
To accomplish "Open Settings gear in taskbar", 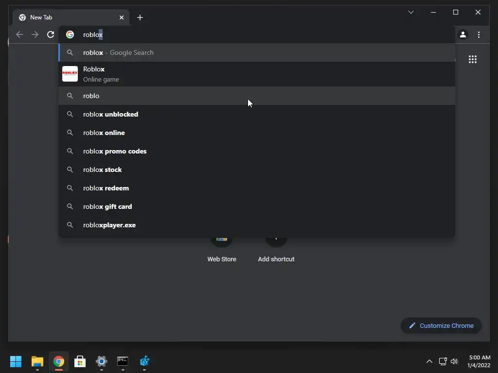I will point(102,361).
